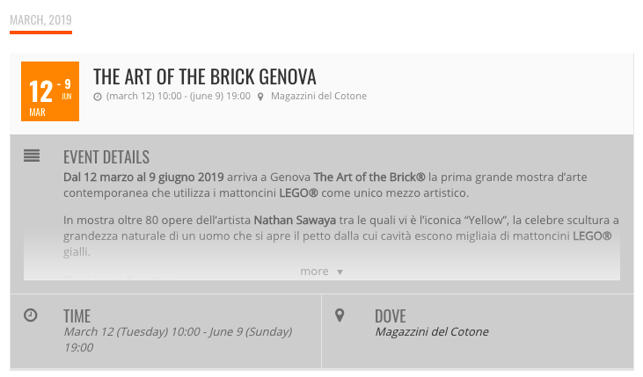The height and width of the screenshot is (377, 643).
Task: Click the map pin icon beside DOVE
Action: [340, 315]
